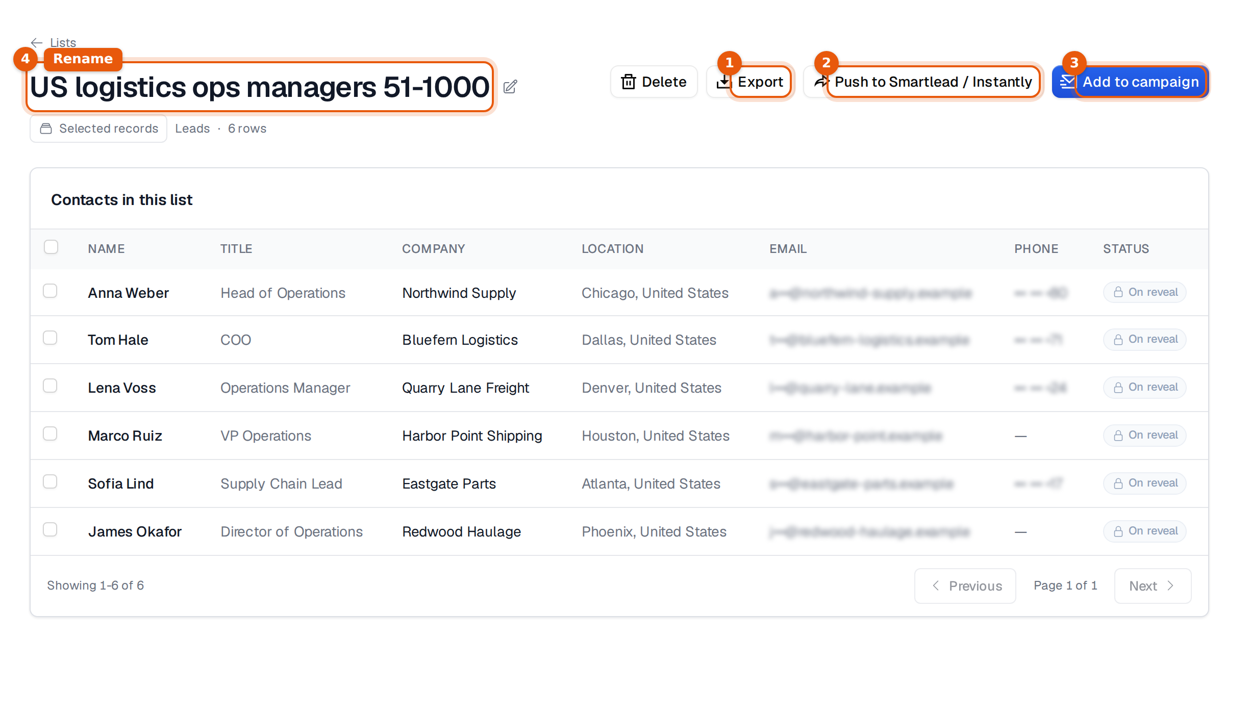Open contact Tom Hale
The height and width of the screenshot is (714, 1250).
tap(118, 340)
